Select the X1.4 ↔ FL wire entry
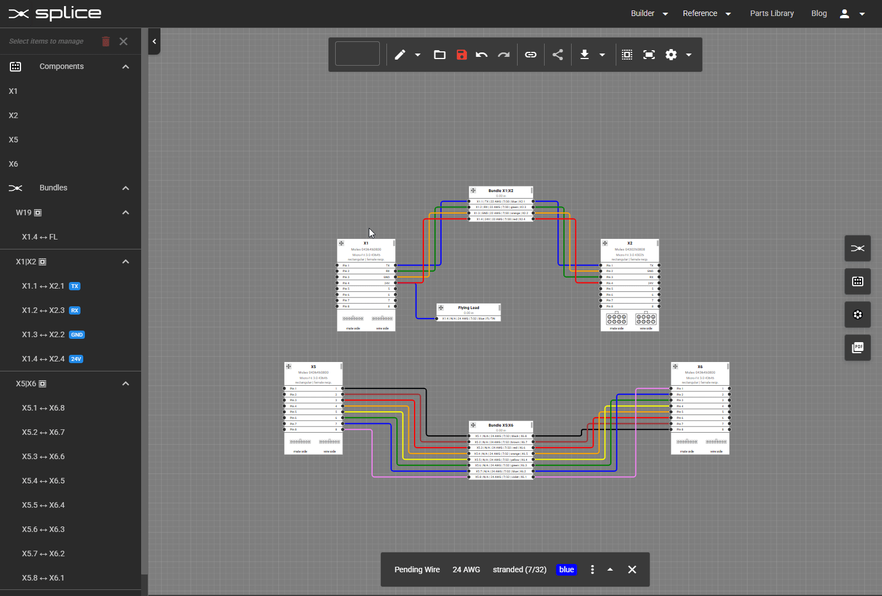The height and width of the screenshot is (596, 882). click(x=40, y=237)
